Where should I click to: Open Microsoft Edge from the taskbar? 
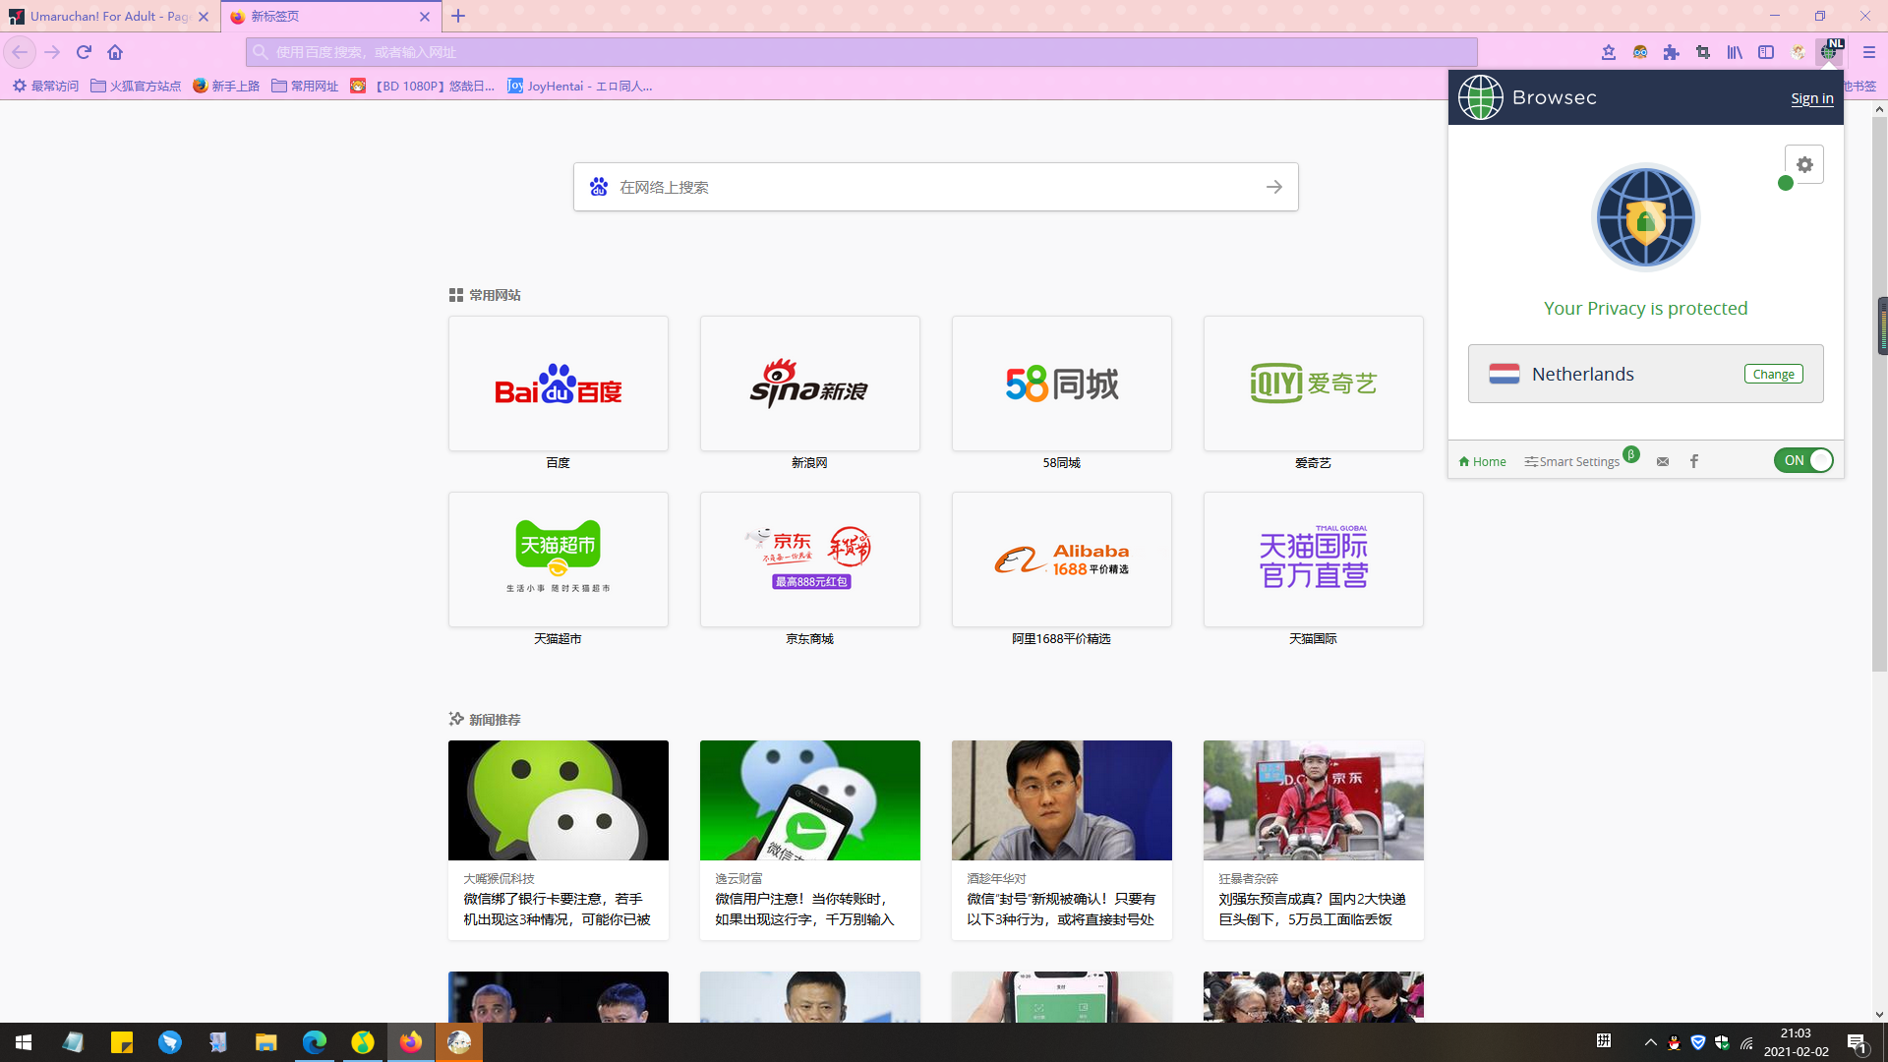tap(315, 1042)
